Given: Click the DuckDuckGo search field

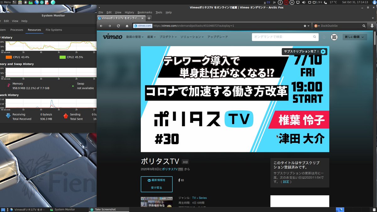Looking at the screenshot, I should point(340,26).
